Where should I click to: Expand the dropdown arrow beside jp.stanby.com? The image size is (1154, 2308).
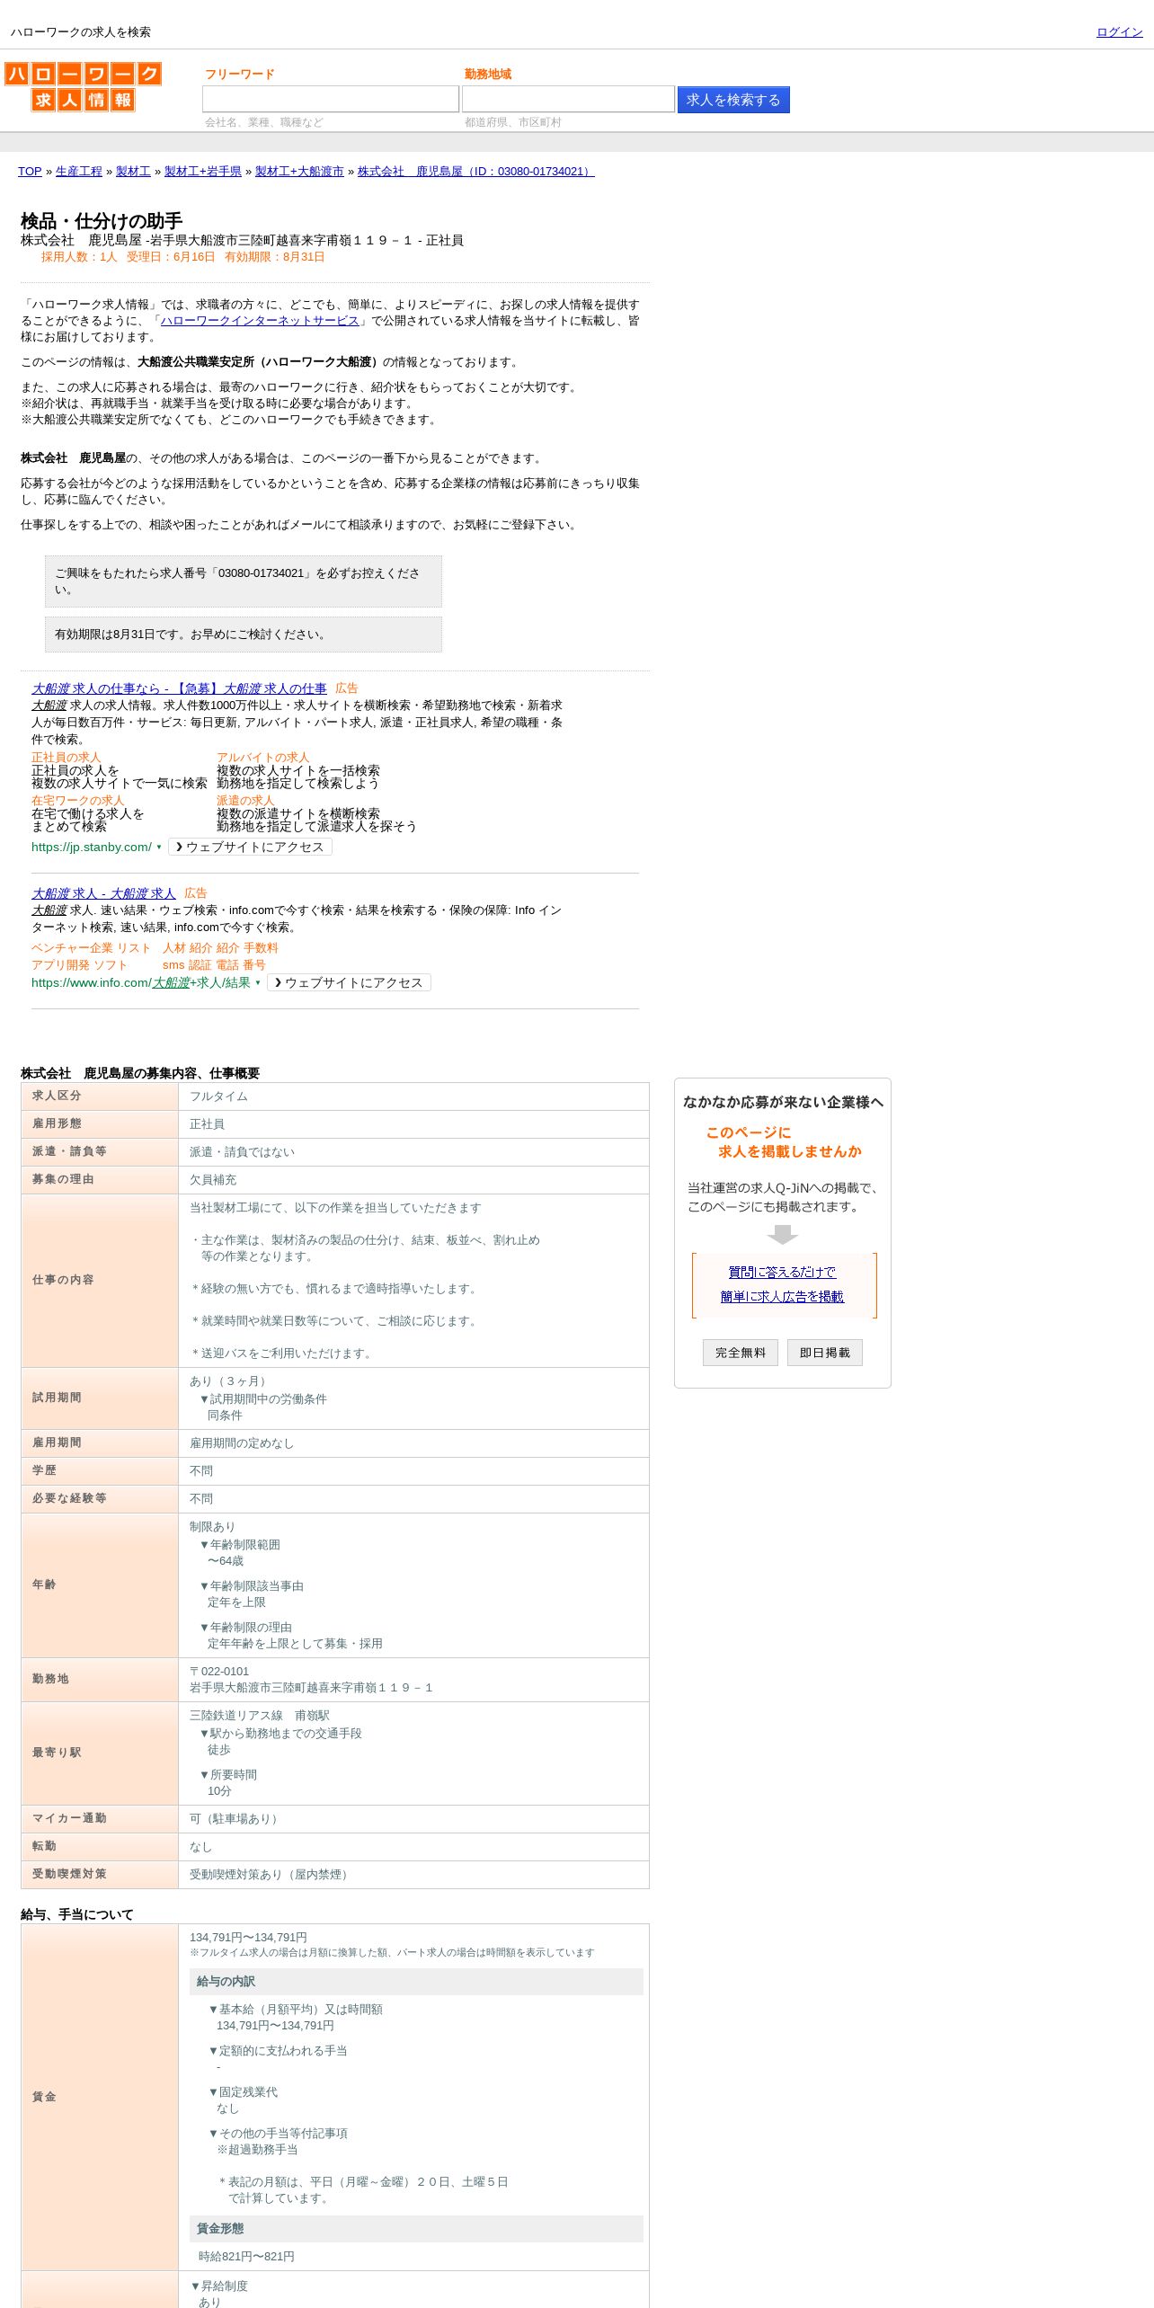coord(159,848)
